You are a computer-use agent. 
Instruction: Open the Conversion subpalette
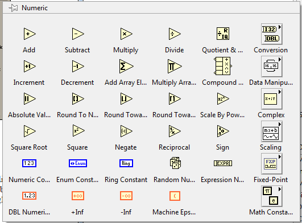click(x=271, y=34)
